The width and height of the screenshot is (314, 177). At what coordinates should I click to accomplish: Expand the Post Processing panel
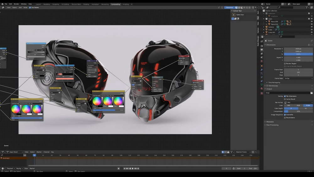(x=272, y=125)
